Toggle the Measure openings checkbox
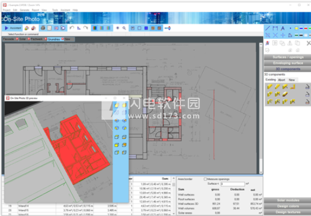Image resolution: width=311 pixels, height=216 pixels. coord(205,179)
